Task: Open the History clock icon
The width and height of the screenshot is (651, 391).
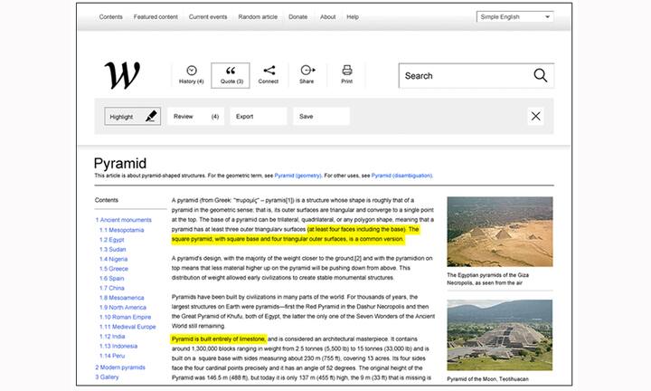Action: pos(192,71)
